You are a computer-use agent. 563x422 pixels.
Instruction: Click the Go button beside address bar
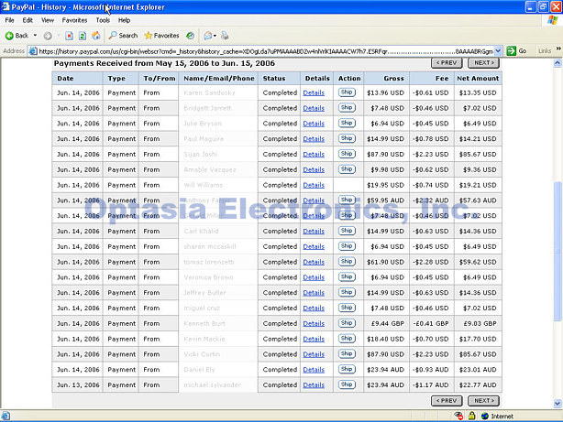[x=518, y=50]
